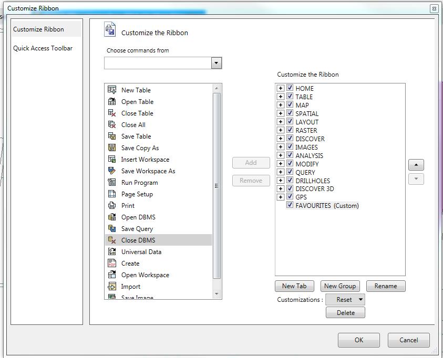Select the Save Query icon
This screenshot has height=358, width=443.
point(112,228)
